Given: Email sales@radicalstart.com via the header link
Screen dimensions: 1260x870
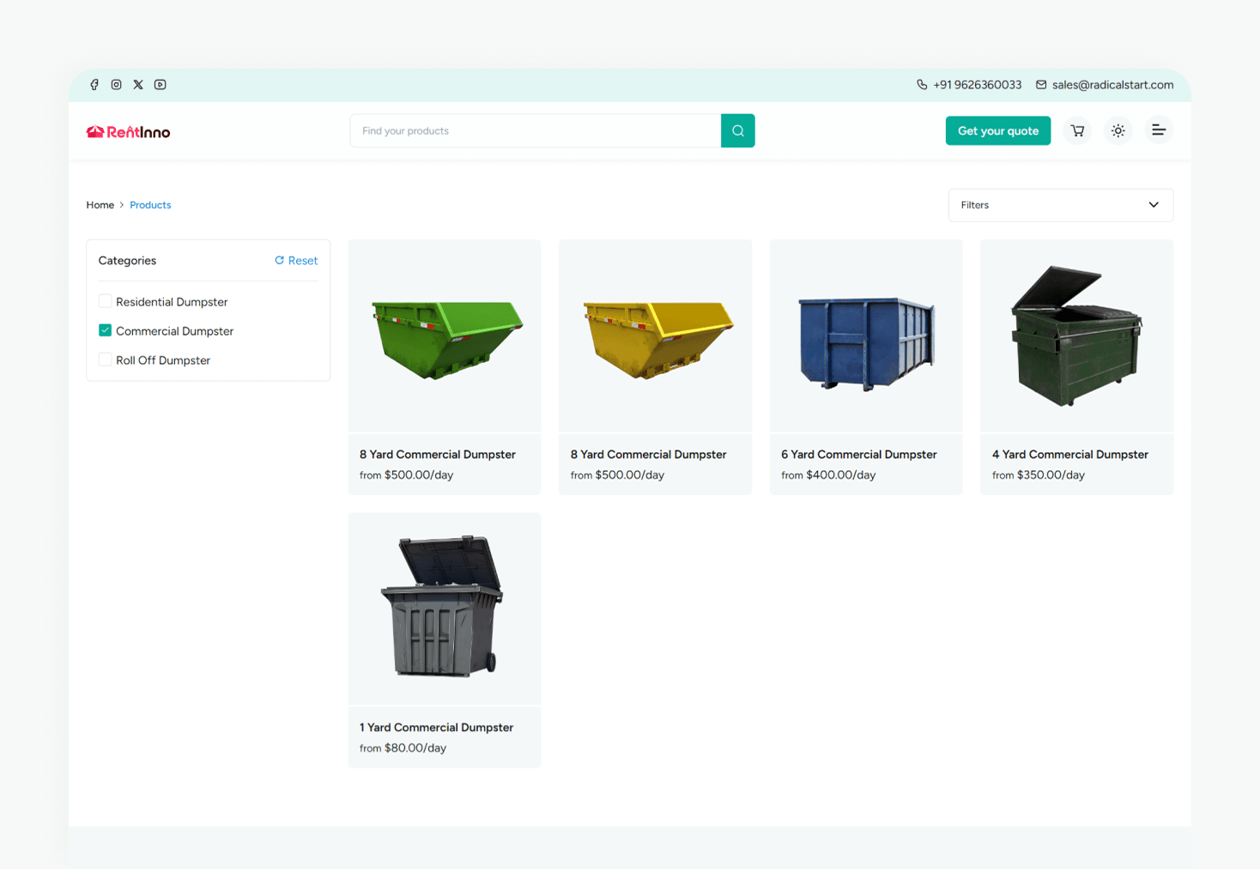Looking at the screenshot, I should pos(1112,85).
